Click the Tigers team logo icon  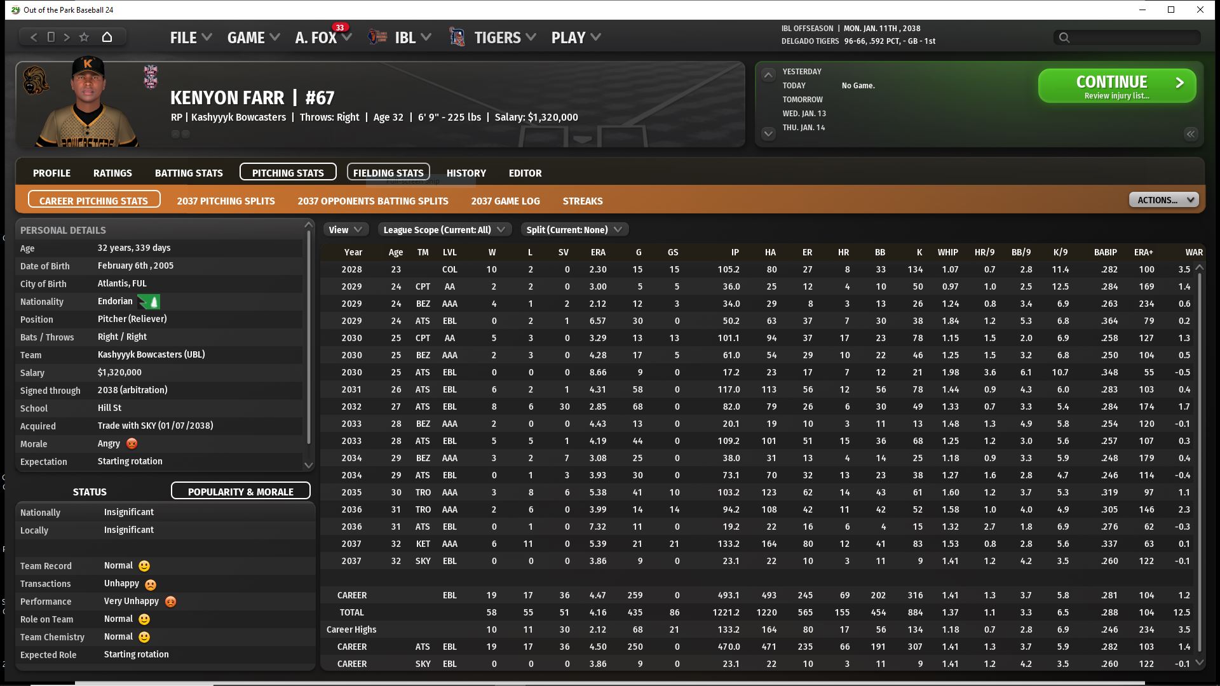457,37
